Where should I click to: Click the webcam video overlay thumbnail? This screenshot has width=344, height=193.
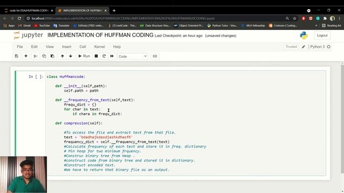point(24,174)
